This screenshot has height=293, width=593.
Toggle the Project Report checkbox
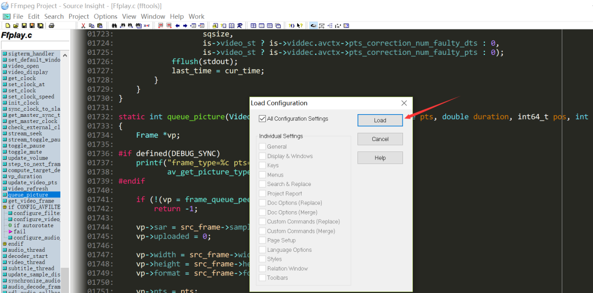[x=262, y=194]
